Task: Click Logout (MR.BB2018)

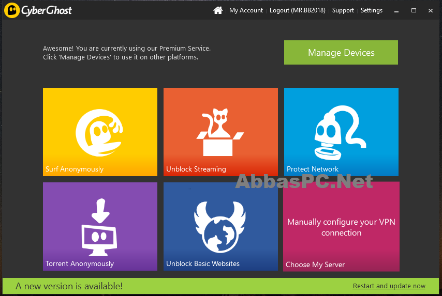Action: click(x=298, y=10)
